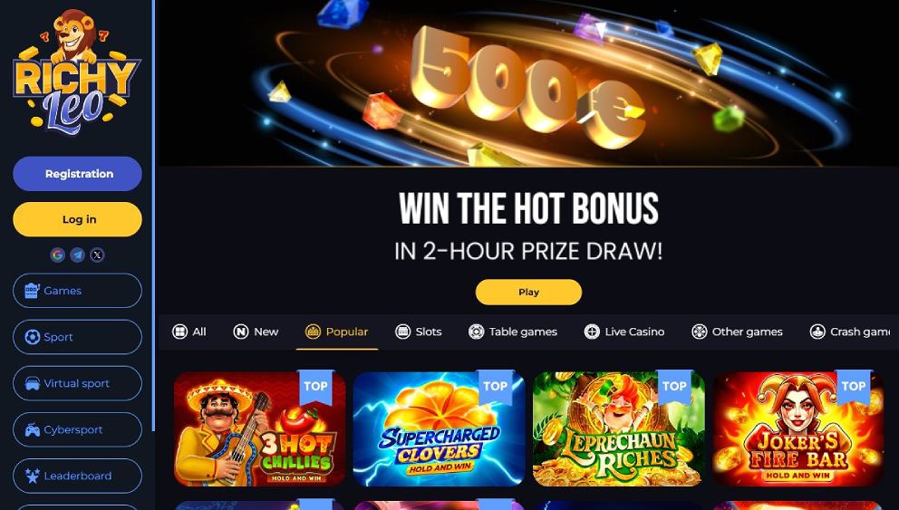Click the yellow Log in button
This screenshot has height=510, width=899.
(x=77, y=219)
